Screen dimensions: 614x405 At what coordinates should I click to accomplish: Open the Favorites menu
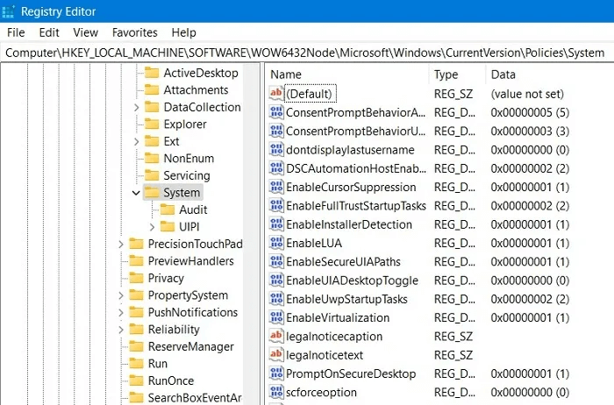click(135, 32)
